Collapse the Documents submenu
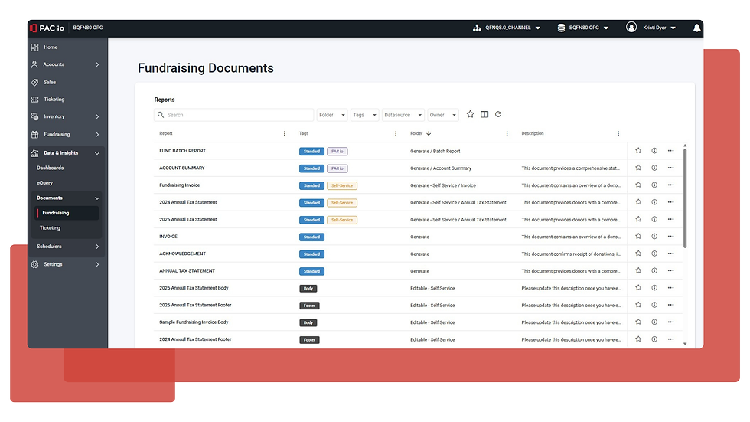Image resolution: width=750 pixels, height=422 pixels. coord(97,198)
